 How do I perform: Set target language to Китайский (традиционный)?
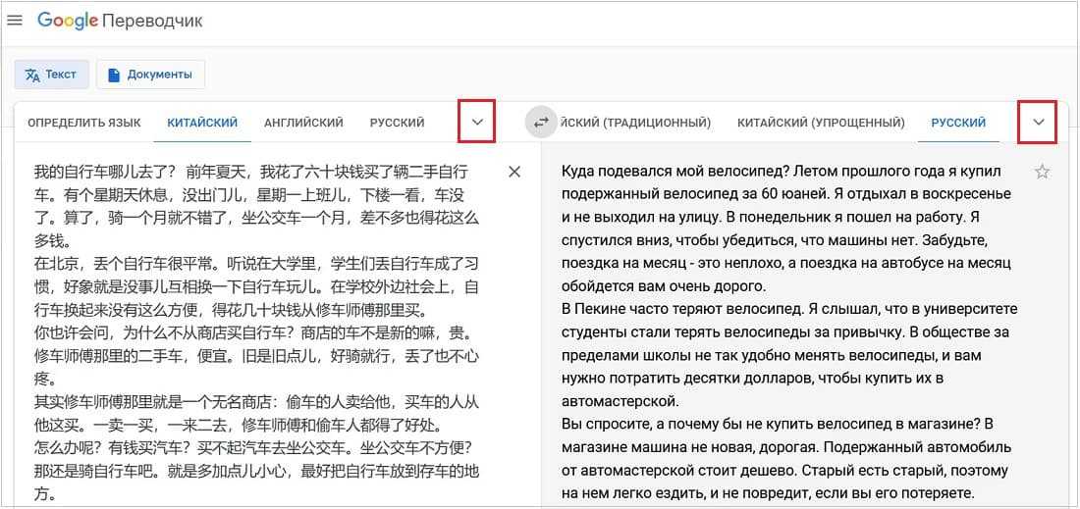(x=636, y=123)
